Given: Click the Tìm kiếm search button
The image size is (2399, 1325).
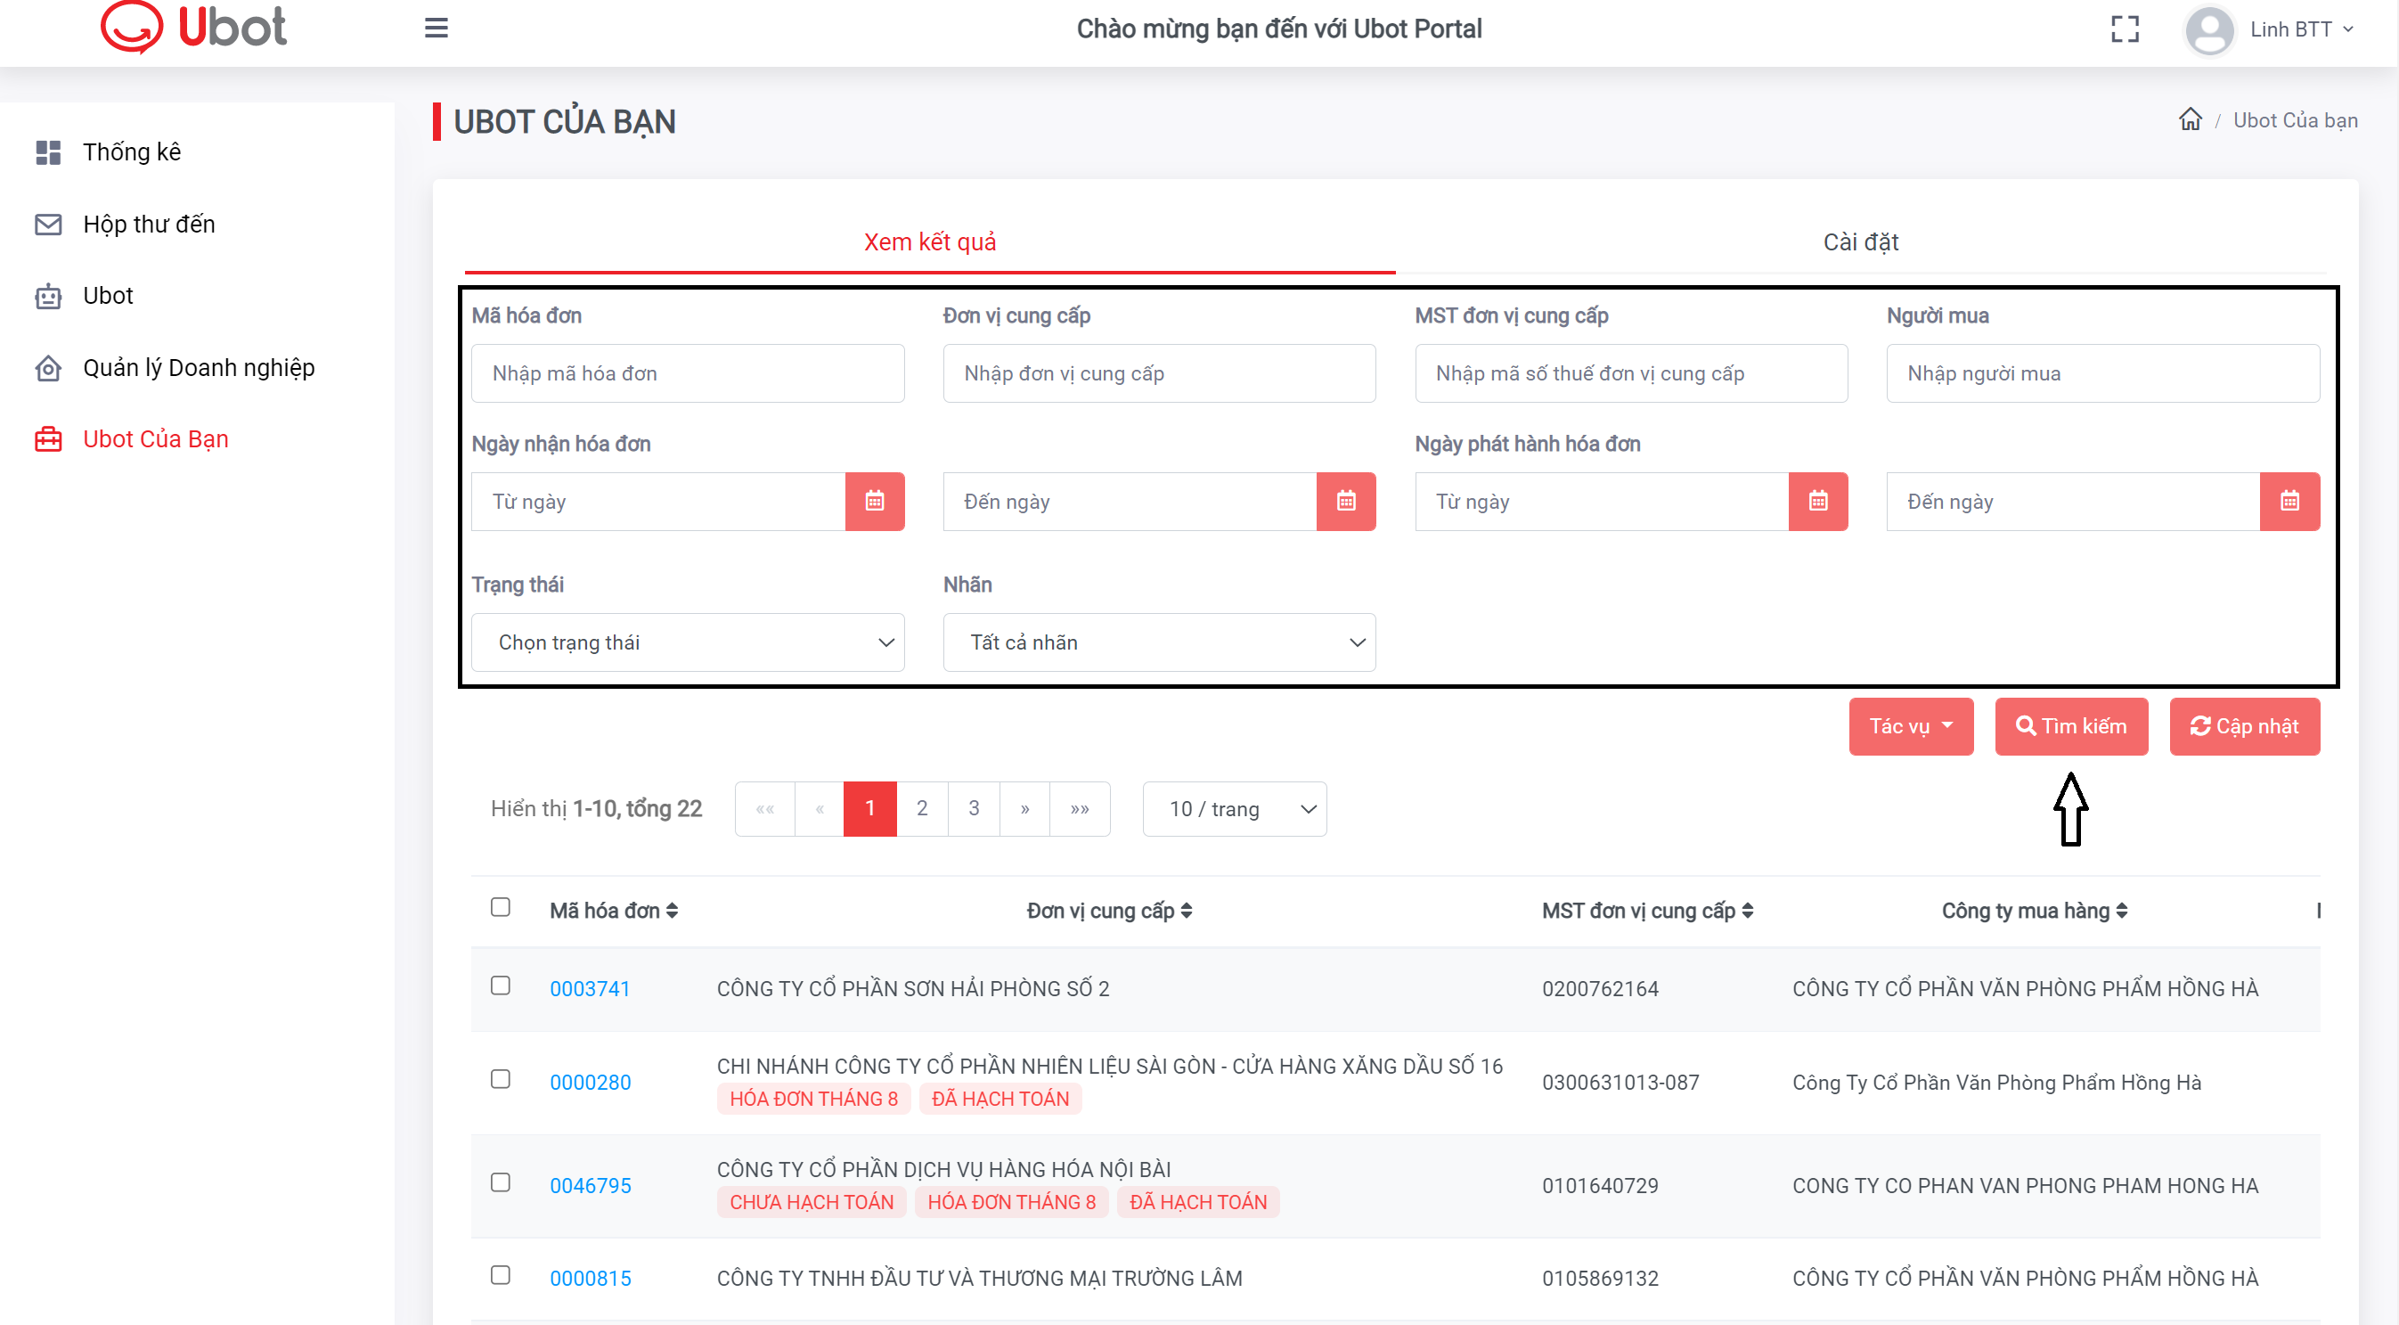Looking at the screenshot, I should pos(2071,726).
